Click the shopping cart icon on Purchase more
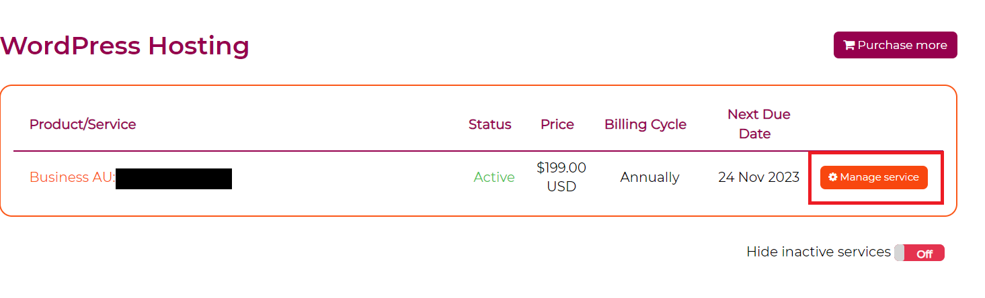The width and height of the screenshot is (985, 298). (x=849, y=46)
